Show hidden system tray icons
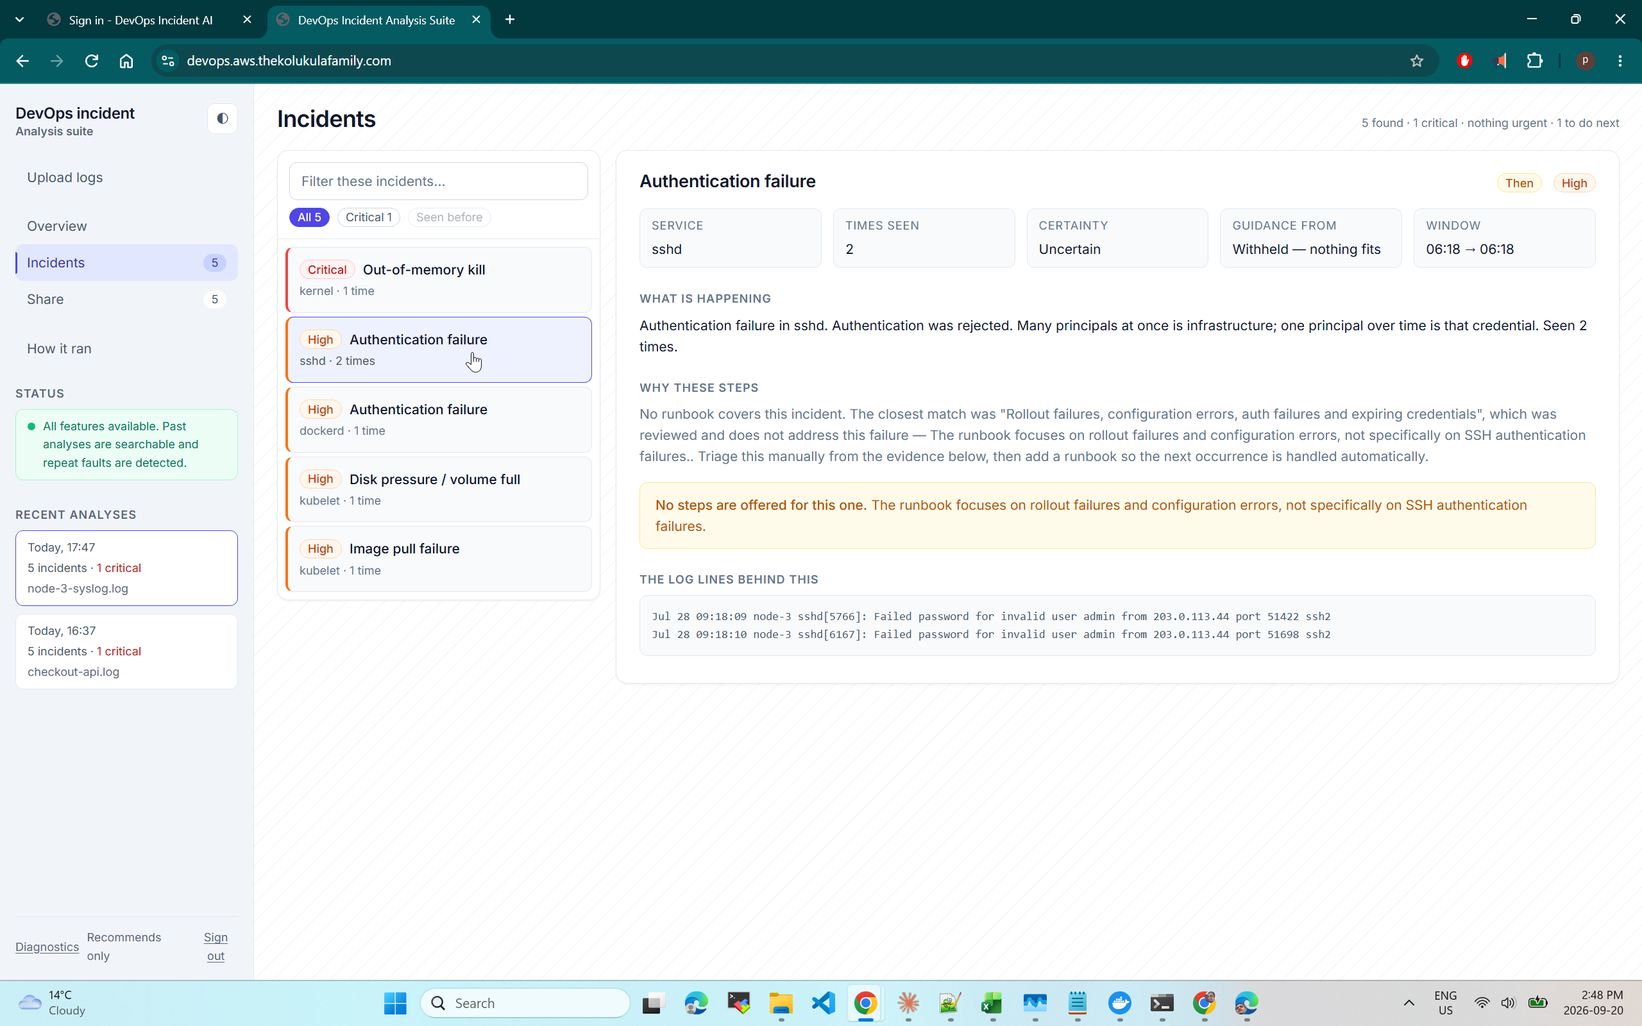Image resolution: width=1642 pixels, height=1026 pixels. (x=1409, y=1003)
